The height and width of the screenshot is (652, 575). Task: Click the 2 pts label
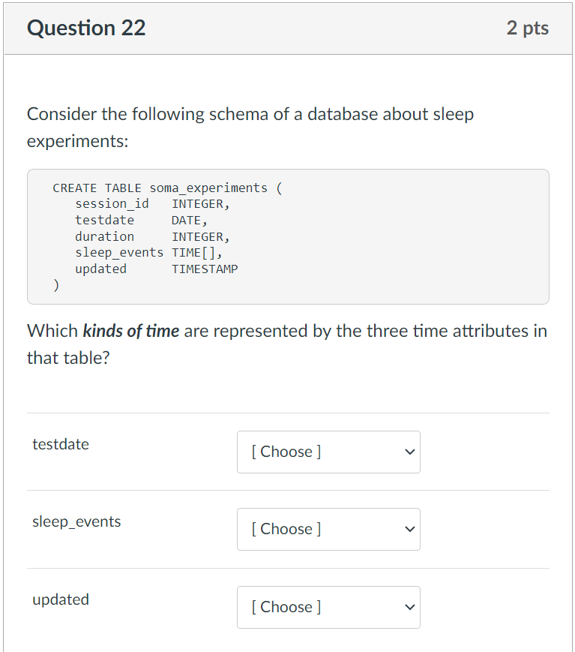529,28
